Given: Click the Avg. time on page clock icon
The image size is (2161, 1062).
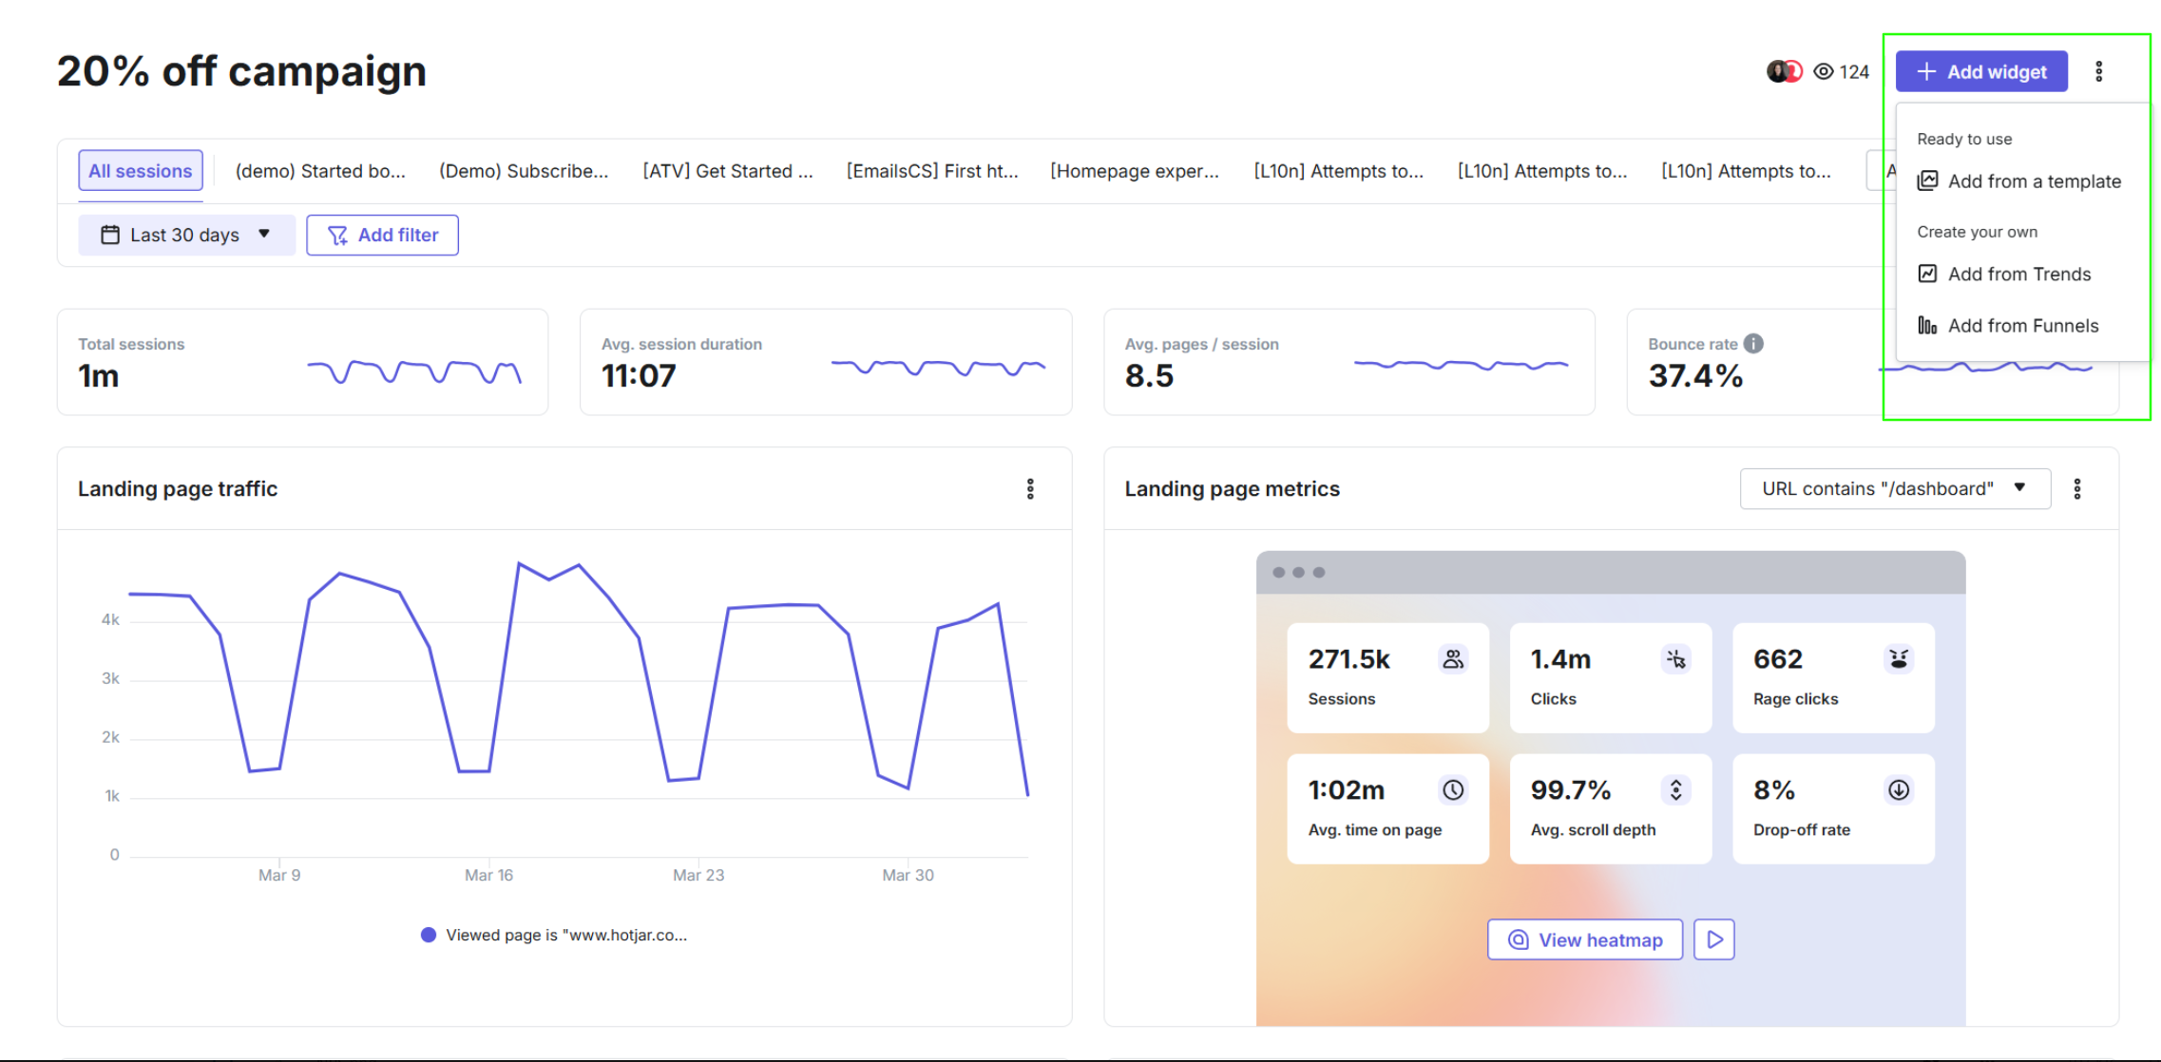Looking at the screenshot, I should click(1452, 790).
